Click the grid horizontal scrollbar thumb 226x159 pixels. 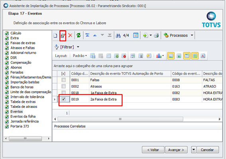tap(120, 119)
